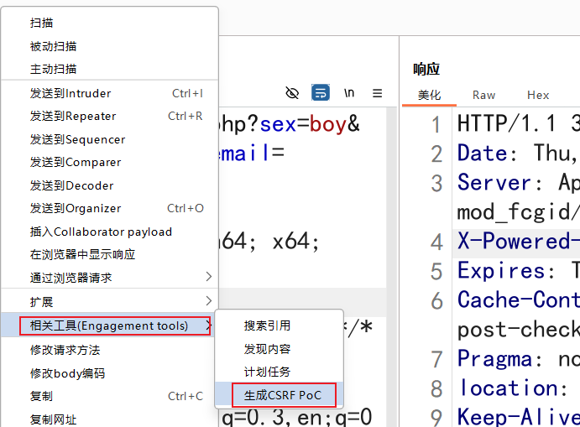Expand 扩展 submenu arrow
The image size is (580, 427).
click(209, 301)
